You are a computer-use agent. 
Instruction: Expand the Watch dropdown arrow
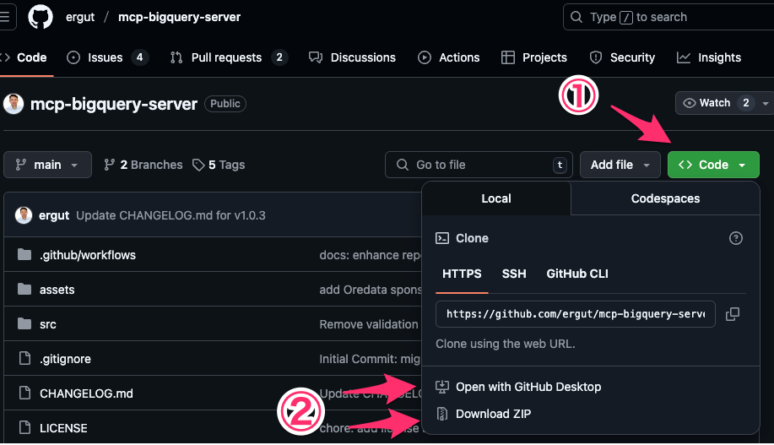tap(766, 103)
